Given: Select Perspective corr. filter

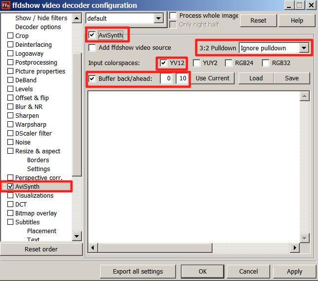Looking at the screenshot, I should (39, 177).
